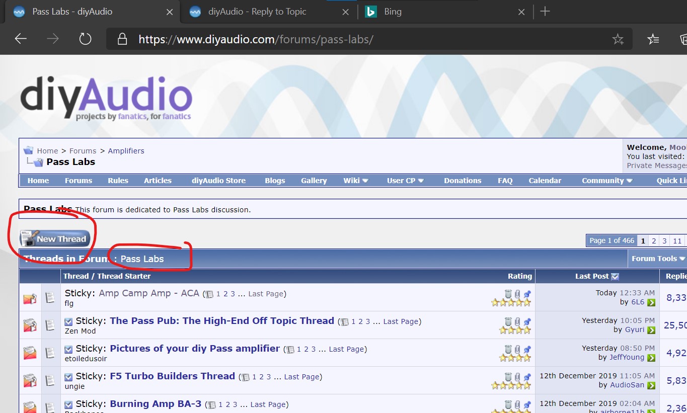Screen dimensions: 687x413
Task: Open Forums in the navigation bar
Action: (79, 181)
